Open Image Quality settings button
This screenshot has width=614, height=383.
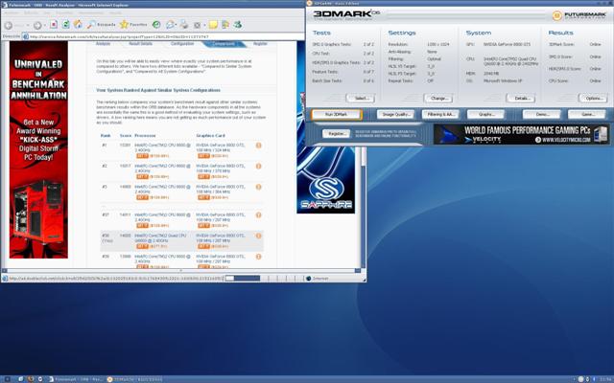395,114
